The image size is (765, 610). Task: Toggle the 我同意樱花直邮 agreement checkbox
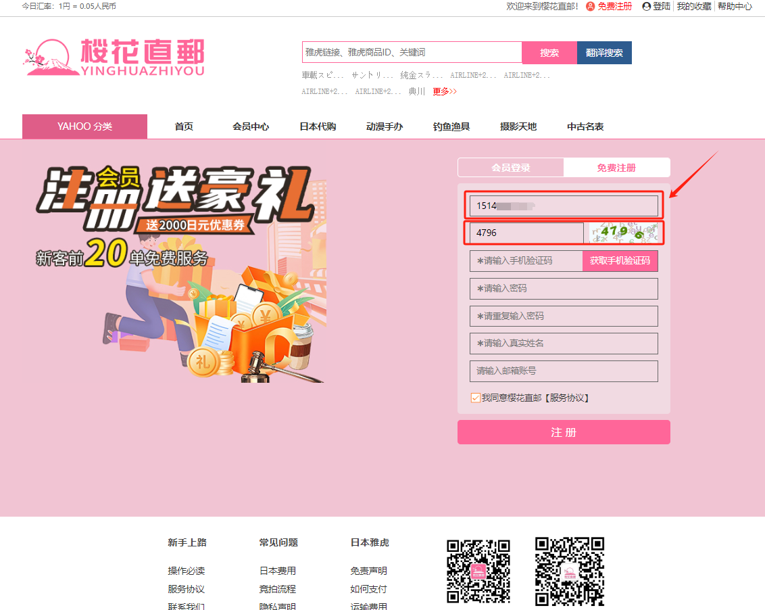coord(476,398)
